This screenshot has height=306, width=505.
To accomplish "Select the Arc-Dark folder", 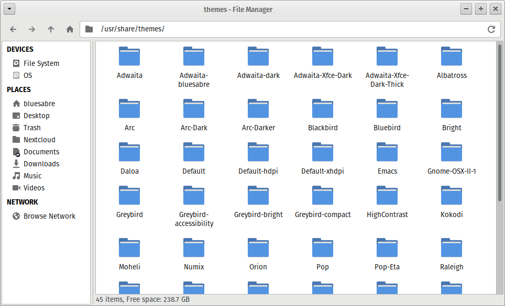I will point(194,116).
